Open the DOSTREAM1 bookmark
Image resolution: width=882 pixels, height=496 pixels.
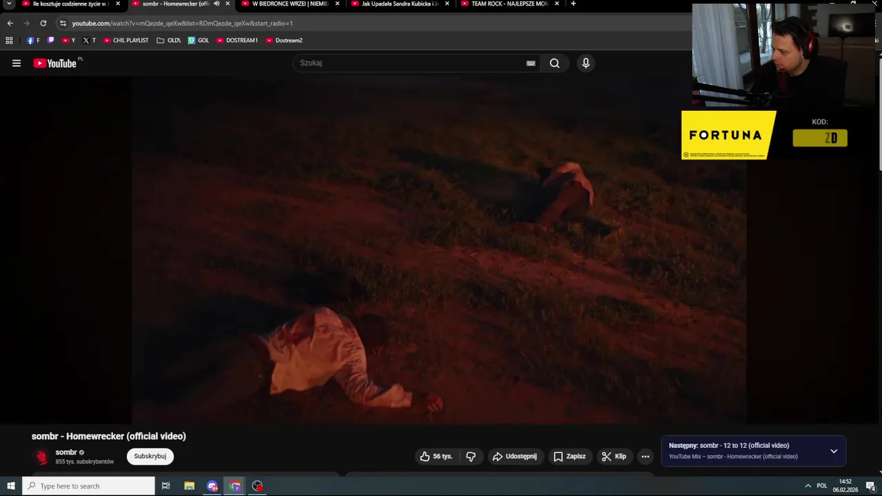pos(237,40)
